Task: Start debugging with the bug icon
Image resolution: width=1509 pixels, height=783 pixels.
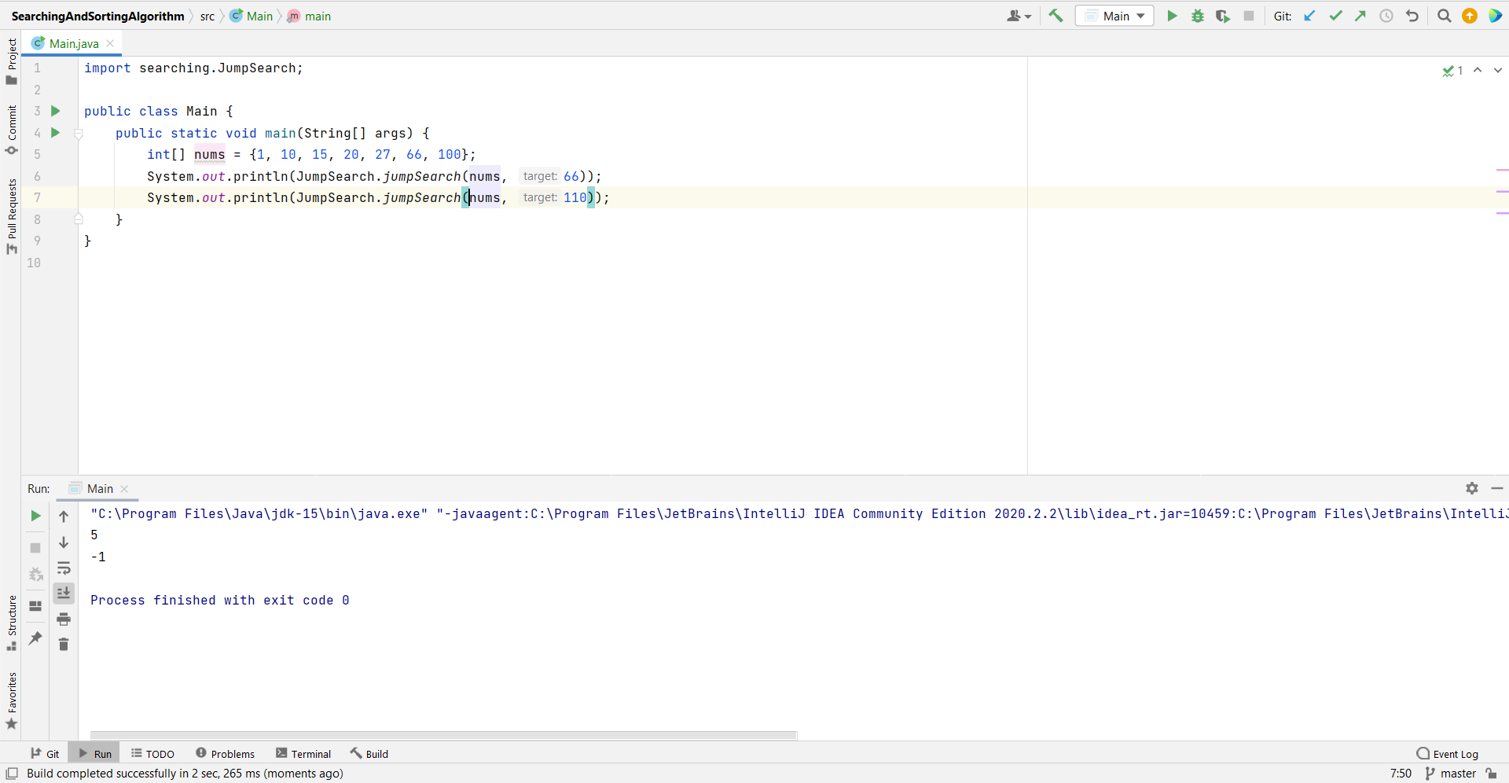Action: pyautogui.click(x=1198, y=16)
